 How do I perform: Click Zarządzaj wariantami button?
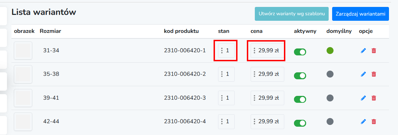[x=361, y=14]
